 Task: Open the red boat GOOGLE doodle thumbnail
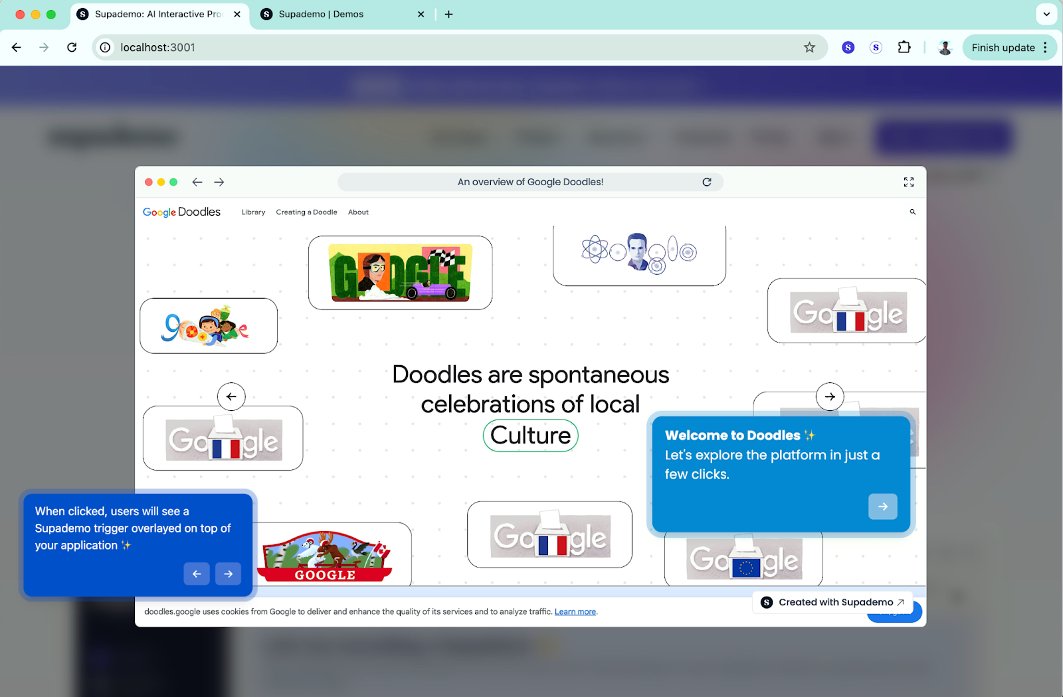[x=326, y=556]
